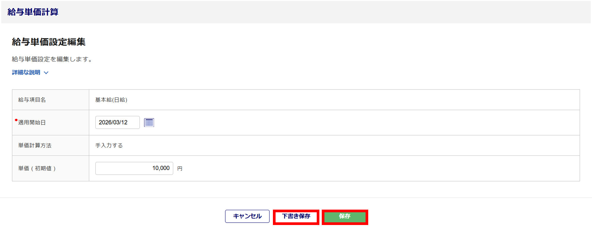Click the red required-field mark beside 適用開始日
This screenshot has width=592, height=238.
(x=16, y=120)
